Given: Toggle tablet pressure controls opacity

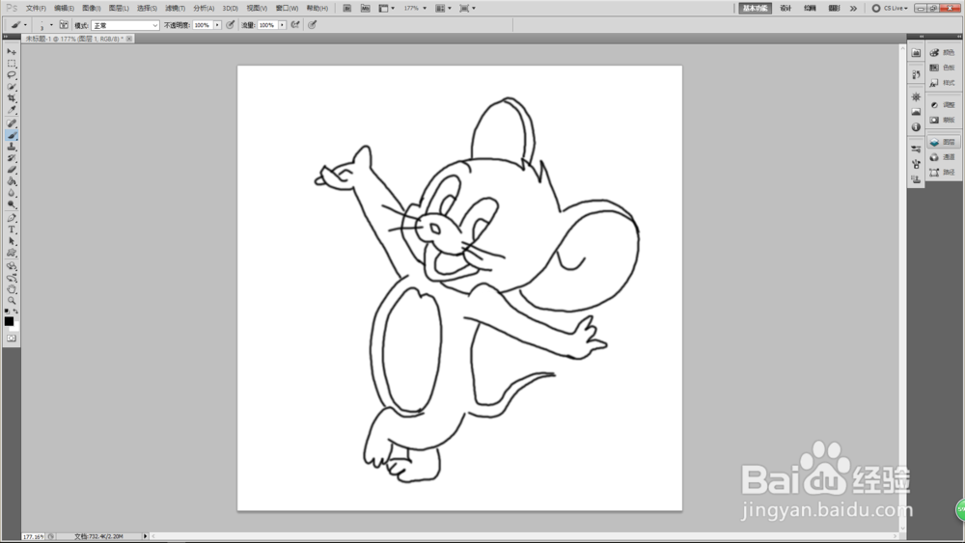Looking at the screenshot, I should click(x=231, y=25).
